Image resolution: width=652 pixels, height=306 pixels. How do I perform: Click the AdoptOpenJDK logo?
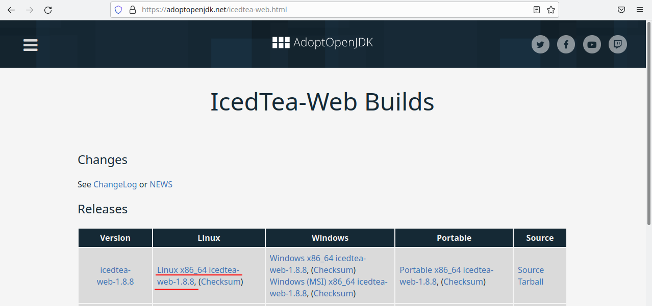coord(322,43)
